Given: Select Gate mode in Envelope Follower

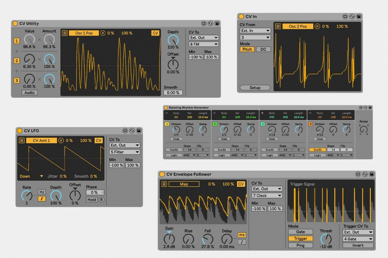Looking at the screenshot, I should pos(300,232).
